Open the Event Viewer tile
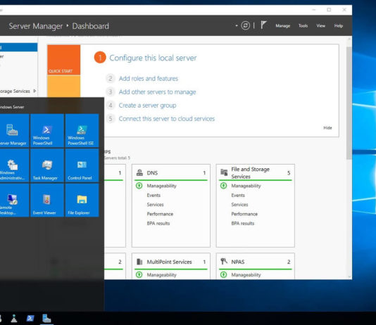 [47, 200]
